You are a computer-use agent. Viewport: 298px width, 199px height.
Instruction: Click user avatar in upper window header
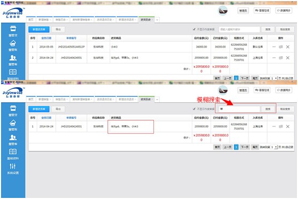tap(223, 11)
